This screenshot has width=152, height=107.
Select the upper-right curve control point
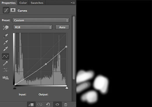66,47
